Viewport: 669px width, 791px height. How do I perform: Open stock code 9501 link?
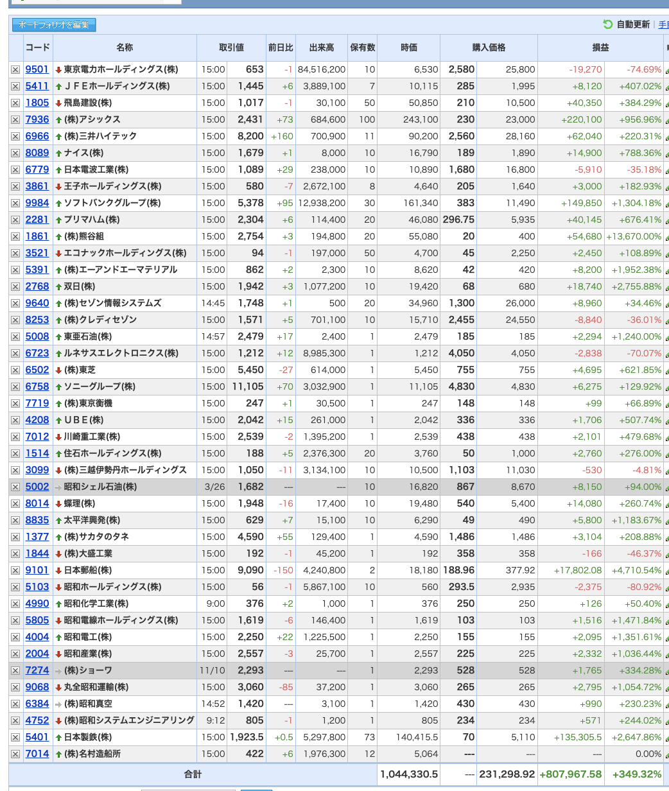pyautogui.click(x=37, y=69)
